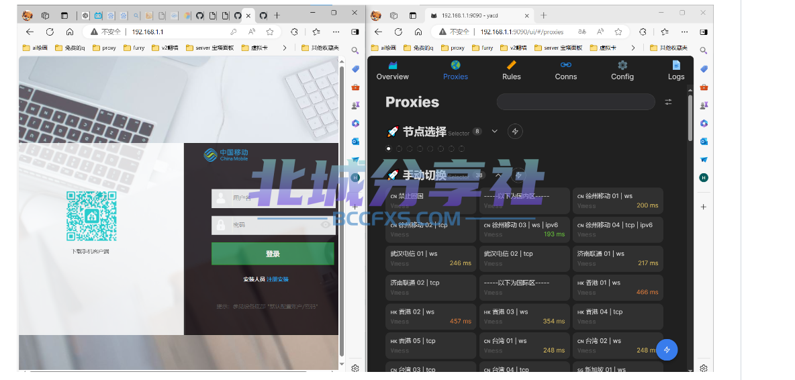Choose proxy 武汉电信 02 | tcp
The height and width of the screenshot is (380, 795).
(x=524, y=258)
